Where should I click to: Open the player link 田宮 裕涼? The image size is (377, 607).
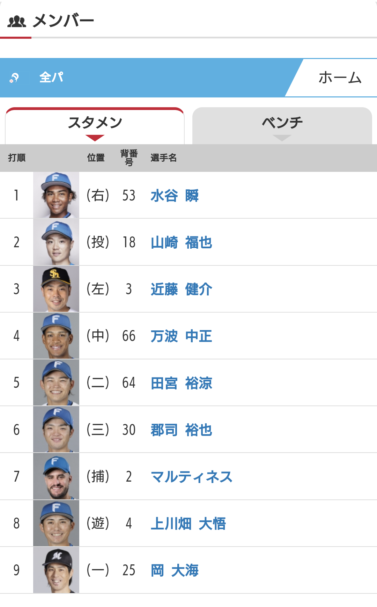(181, 383)
